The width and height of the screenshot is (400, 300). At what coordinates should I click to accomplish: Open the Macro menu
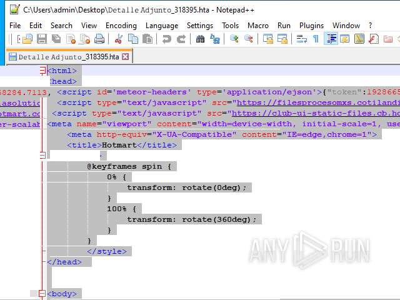point(258,26)
